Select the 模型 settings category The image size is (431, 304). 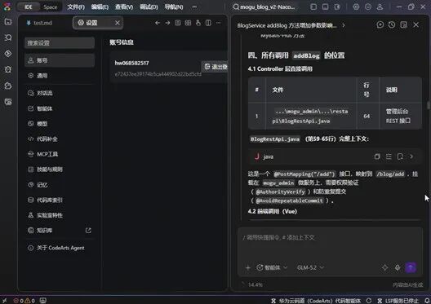pyautogui.click(x=60, y=124)
